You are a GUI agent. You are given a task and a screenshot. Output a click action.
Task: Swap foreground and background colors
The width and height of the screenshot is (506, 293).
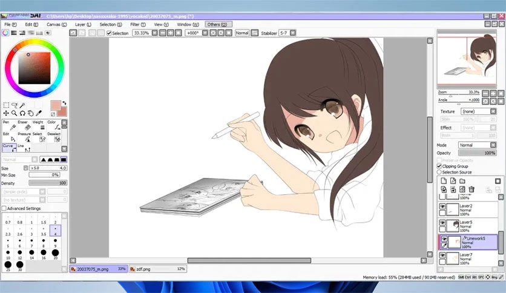(x=64, y=103)
